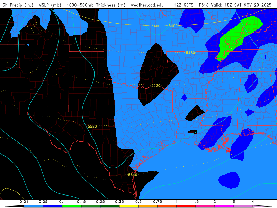Click the light blue 0.01–0.05 legend swatch
The image size is (277, 208).
[x=34, y=206]
